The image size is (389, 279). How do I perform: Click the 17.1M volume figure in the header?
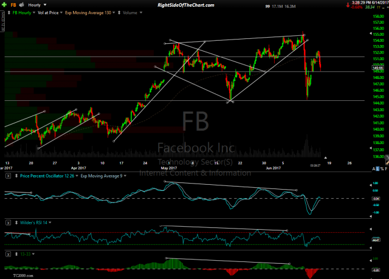pos(277,7)
